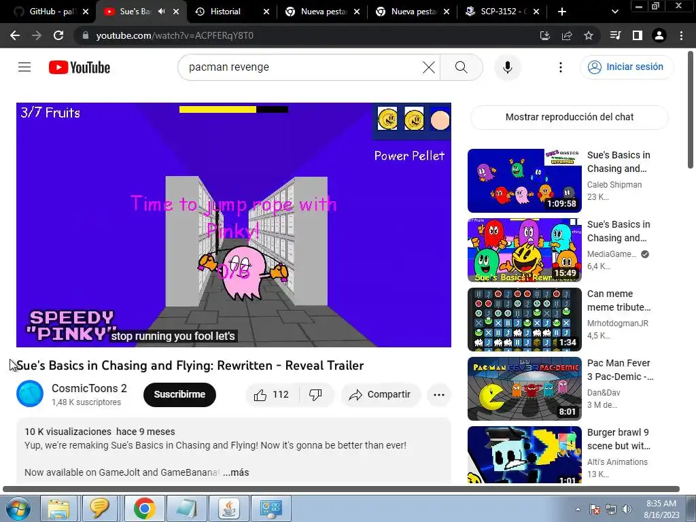Click the browser forward arrow
Screen dimensions: 696x522
click(x=37, y=35)
